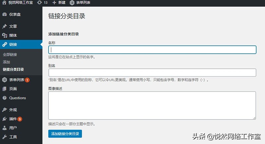This screenshot has width=265, height=144.
Task: Click sidebar 表单列表 form icon
Action: point(5,80)
